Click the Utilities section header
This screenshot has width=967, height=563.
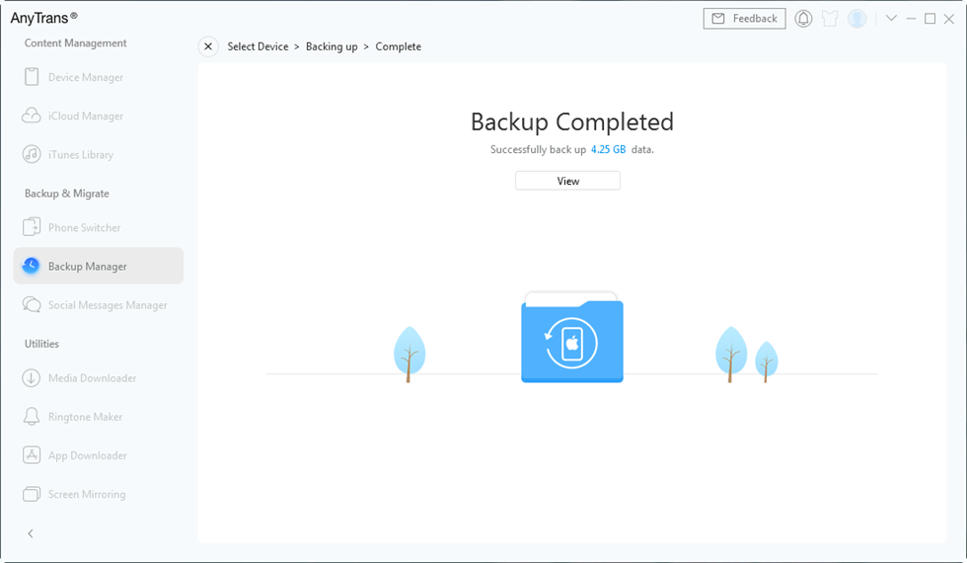[41, 344]
